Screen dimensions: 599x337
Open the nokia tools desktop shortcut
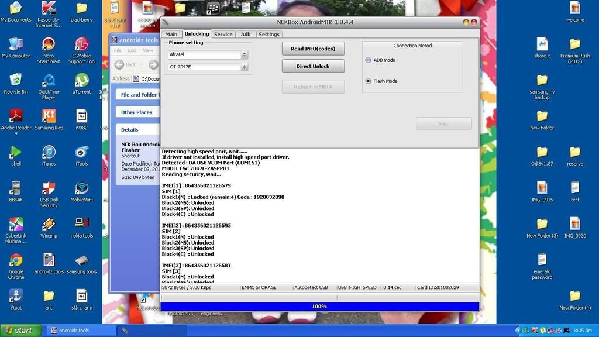click(82, 224)
